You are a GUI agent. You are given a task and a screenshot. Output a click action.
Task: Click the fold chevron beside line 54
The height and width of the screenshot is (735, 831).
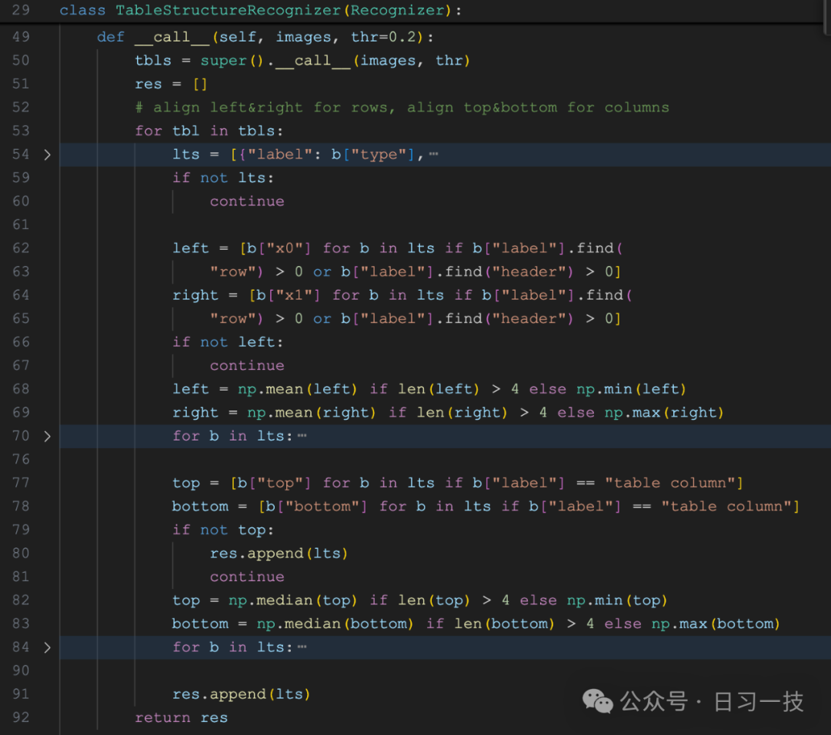[48, 154]
